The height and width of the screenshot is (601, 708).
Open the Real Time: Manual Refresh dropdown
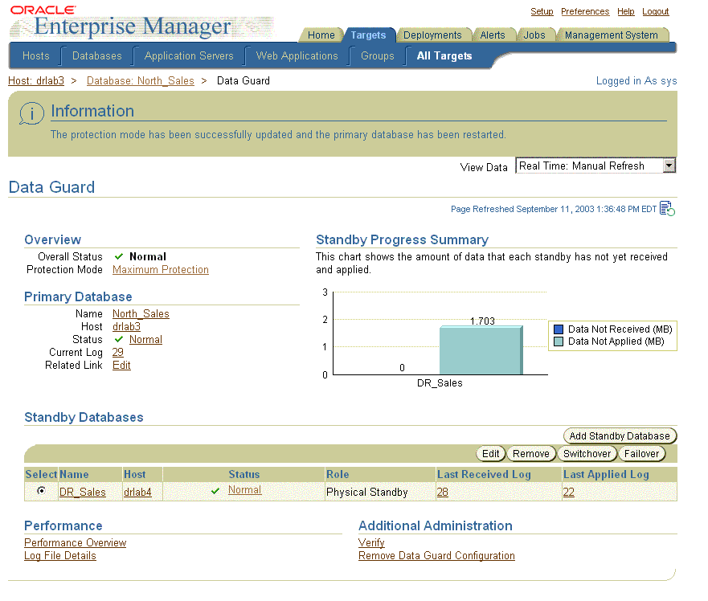point(595,166)
